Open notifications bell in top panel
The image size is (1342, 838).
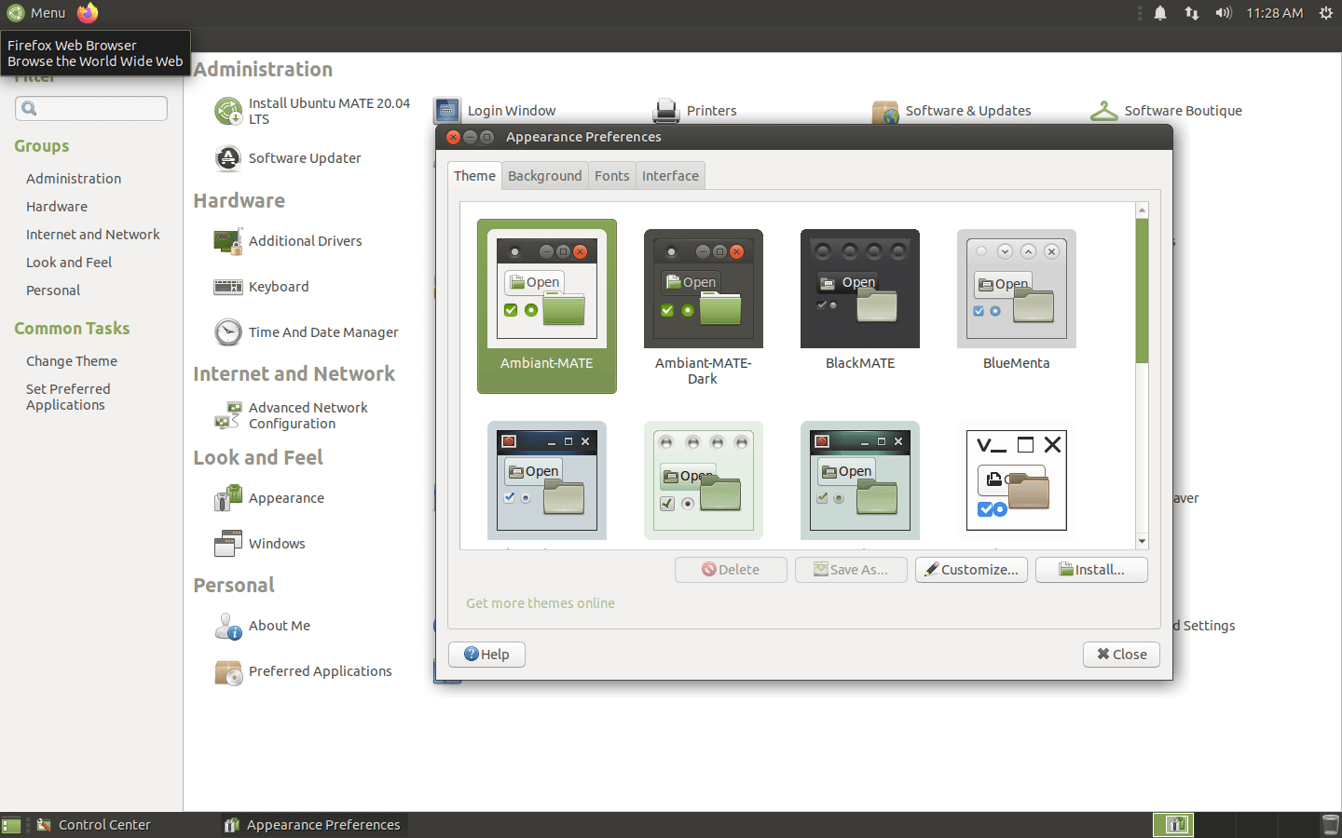click(1160, 13)
